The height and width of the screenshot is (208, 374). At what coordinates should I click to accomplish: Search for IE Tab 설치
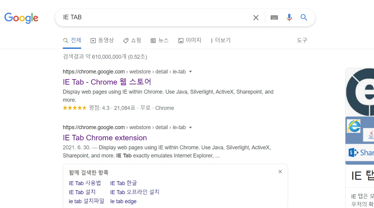click(x=82, y=192)
